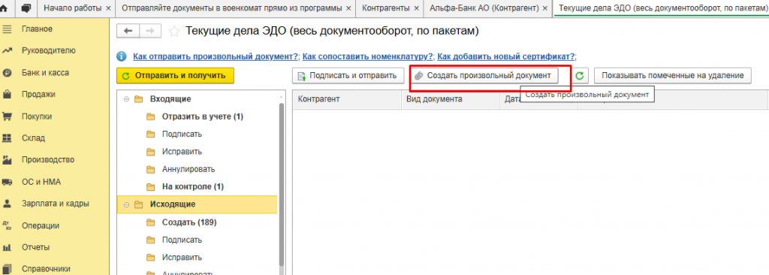Click the Покупки cart icon
Viewport: 769px width, 275px height.
tap(7, 116)
